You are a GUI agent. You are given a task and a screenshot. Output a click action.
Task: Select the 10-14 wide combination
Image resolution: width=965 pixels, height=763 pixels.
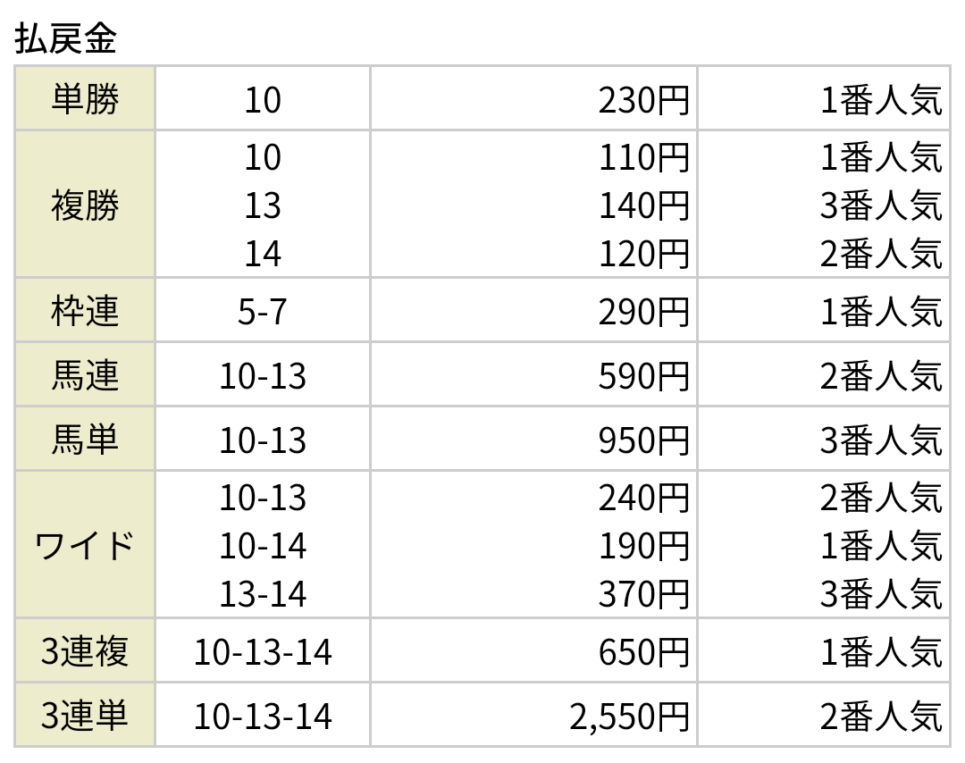click(x=263, y=546)
